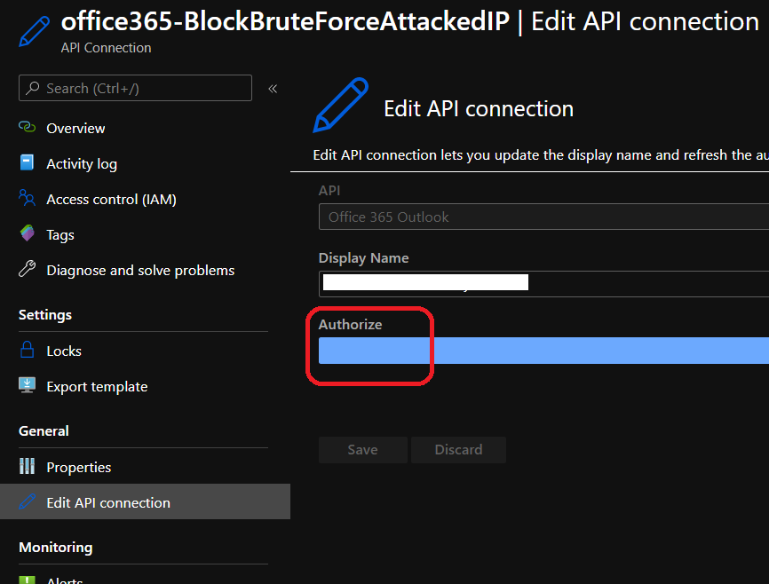Screen dimensions: 769x584
Task: Click the Overview chain-link icon
Action: coord(27,128)
